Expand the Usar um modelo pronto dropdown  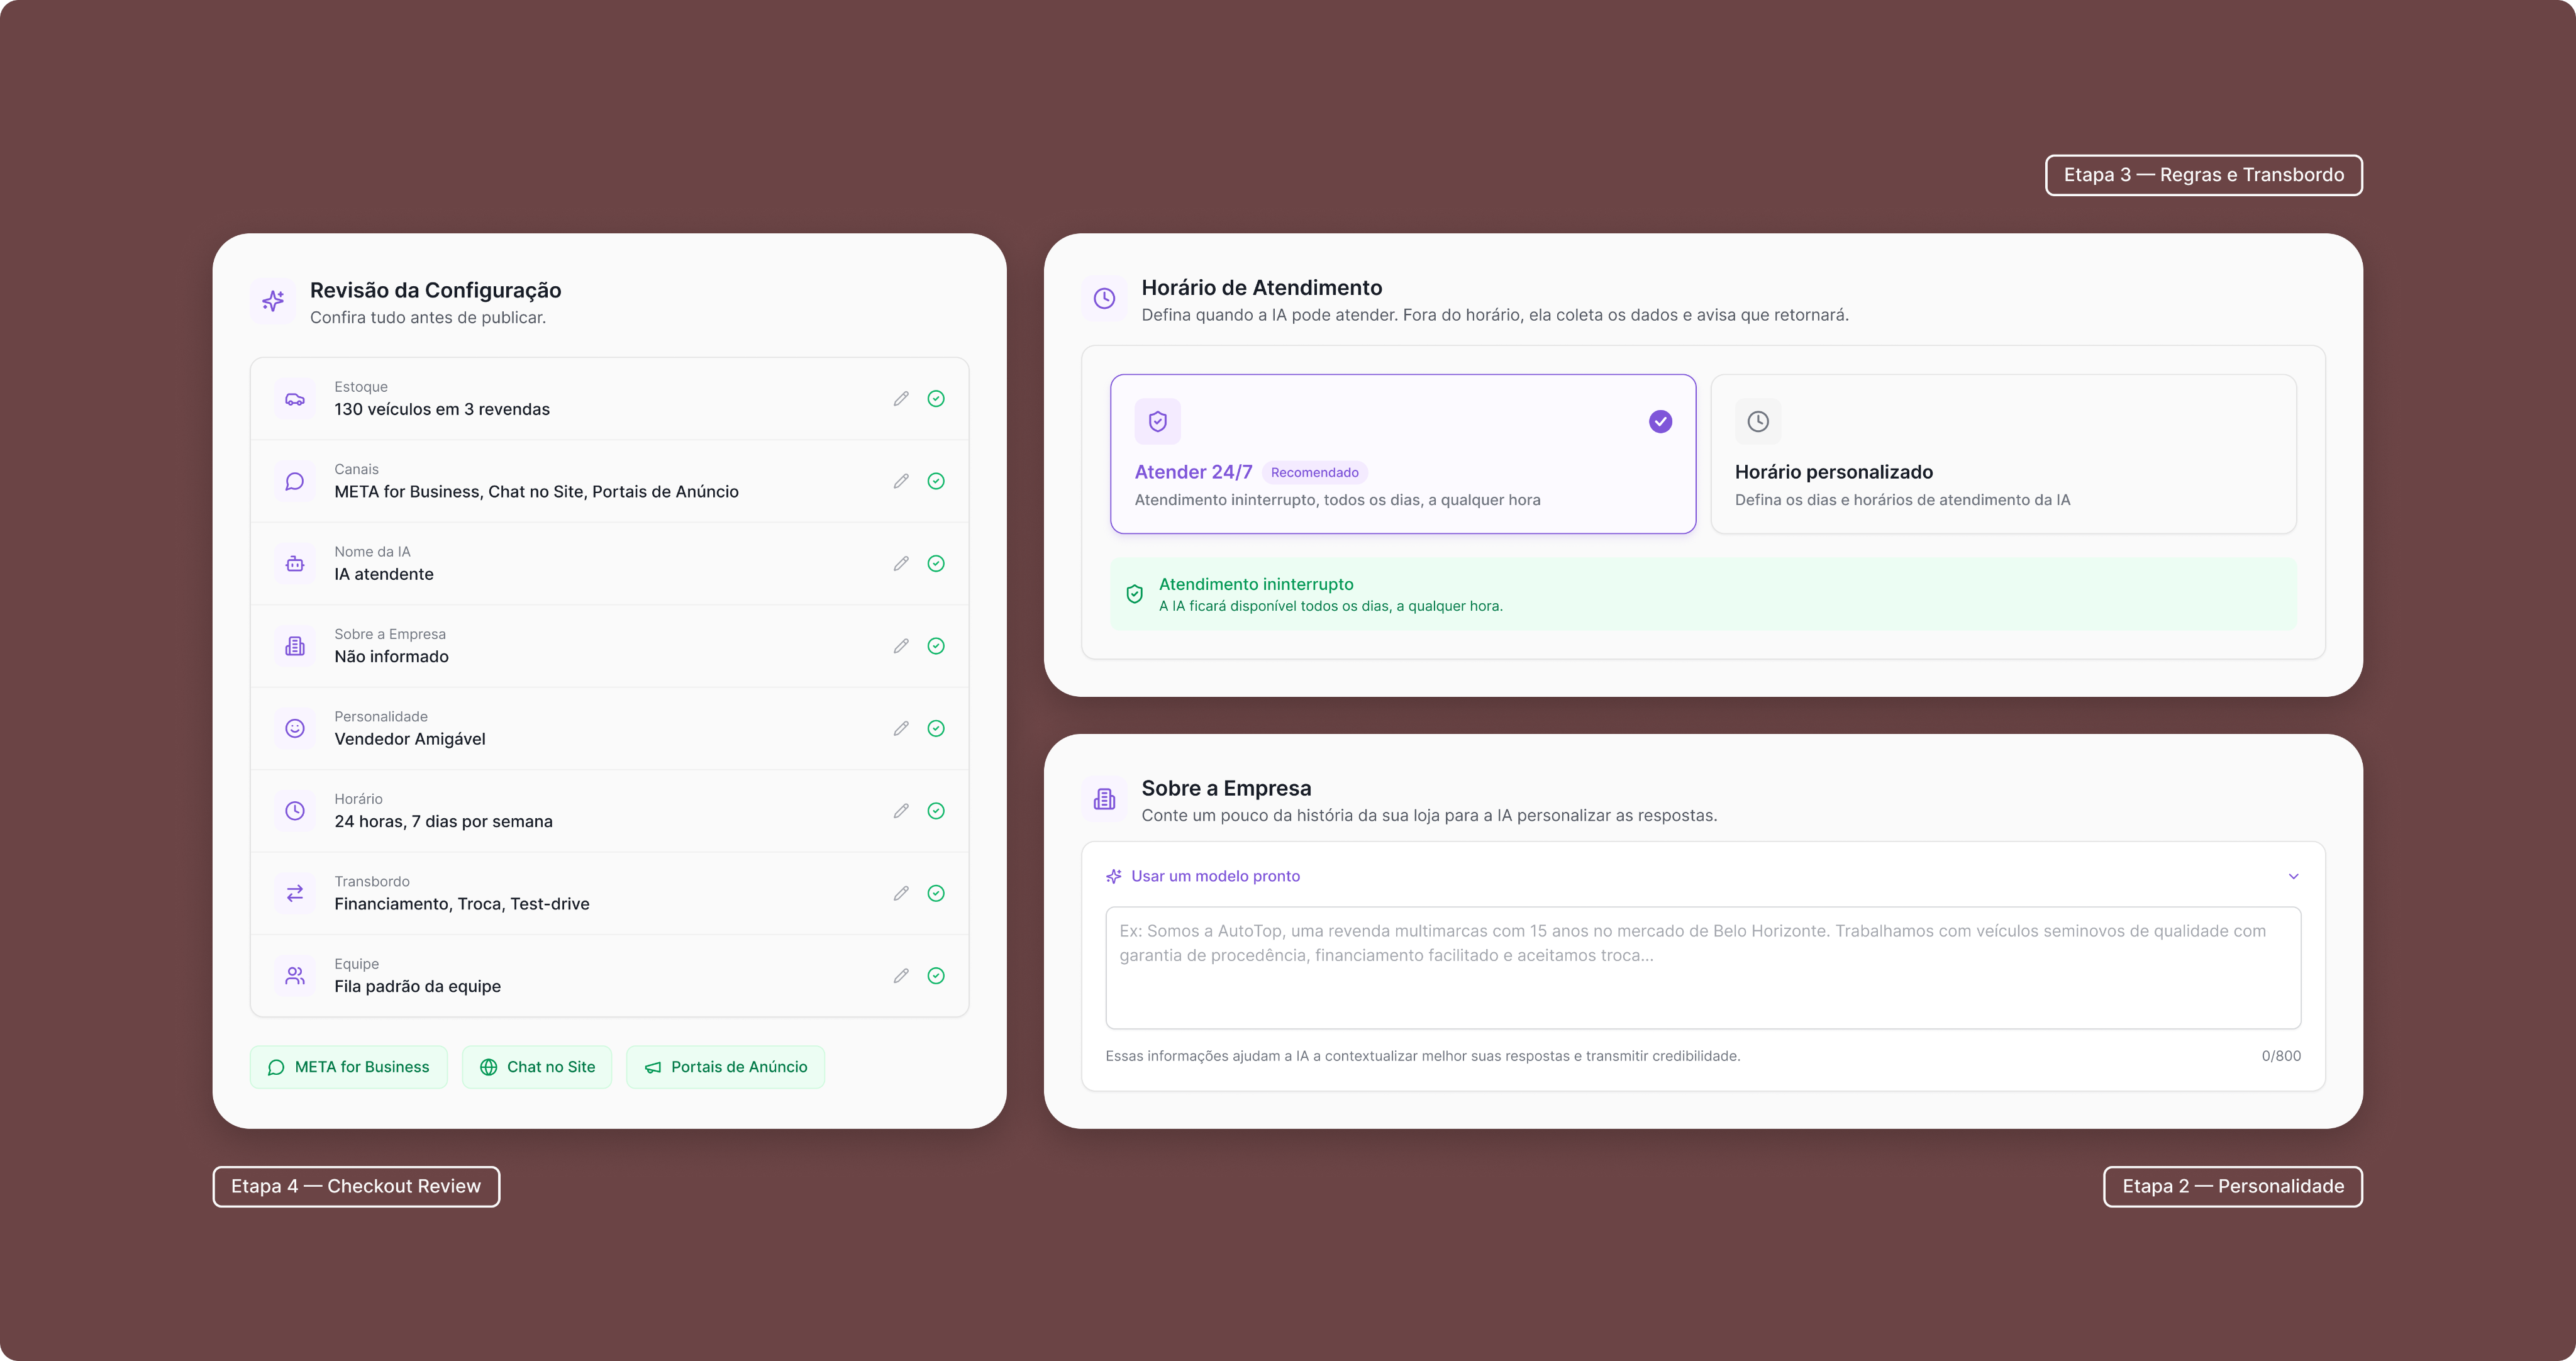point(1216,876)
